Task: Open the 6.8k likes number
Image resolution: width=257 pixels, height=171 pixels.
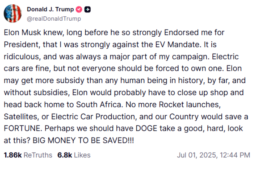Action: (65, 155)
